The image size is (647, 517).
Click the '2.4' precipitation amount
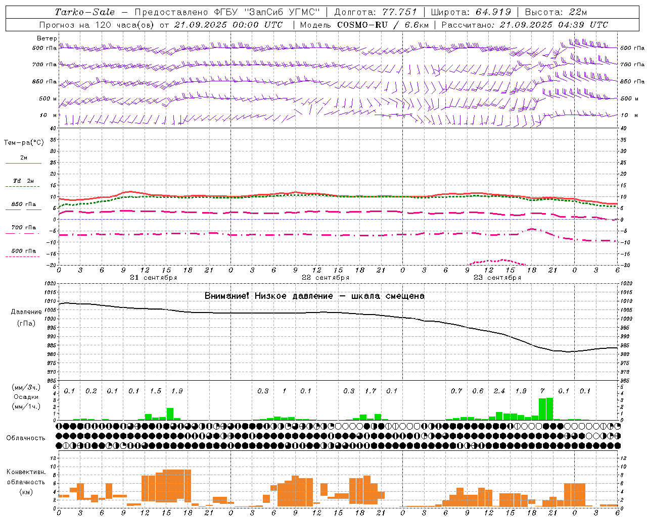[x=499, y=391]
